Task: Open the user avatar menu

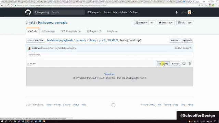Action: click(x=190, y=12)
